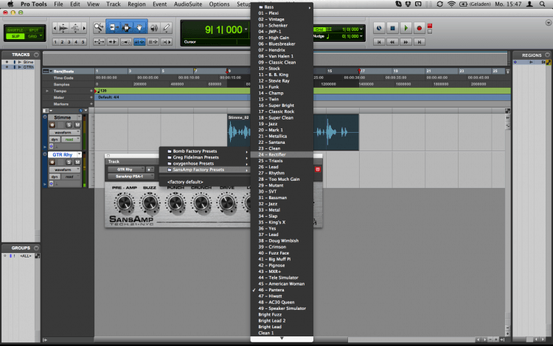The height and width of the screenshot is (346, 553).
Task: Select the Selector tool
Action: point(126,27)
